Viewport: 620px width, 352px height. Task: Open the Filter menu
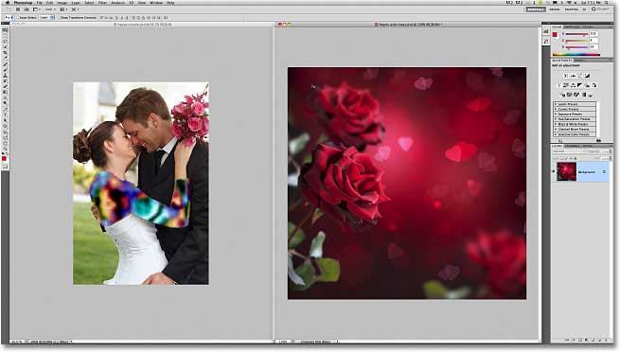pos(102,3)
